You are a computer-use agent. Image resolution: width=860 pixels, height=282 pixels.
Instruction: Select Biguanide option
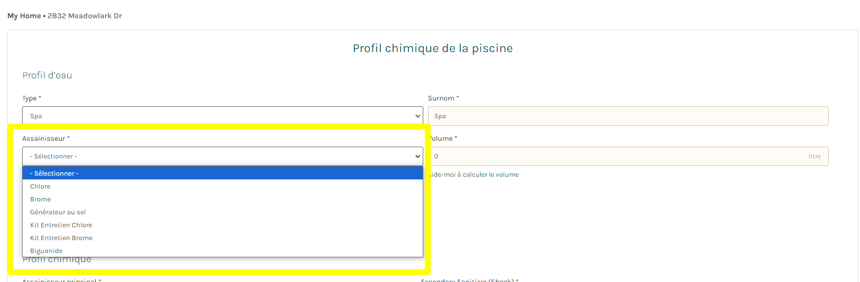click(x=223, y=251)
